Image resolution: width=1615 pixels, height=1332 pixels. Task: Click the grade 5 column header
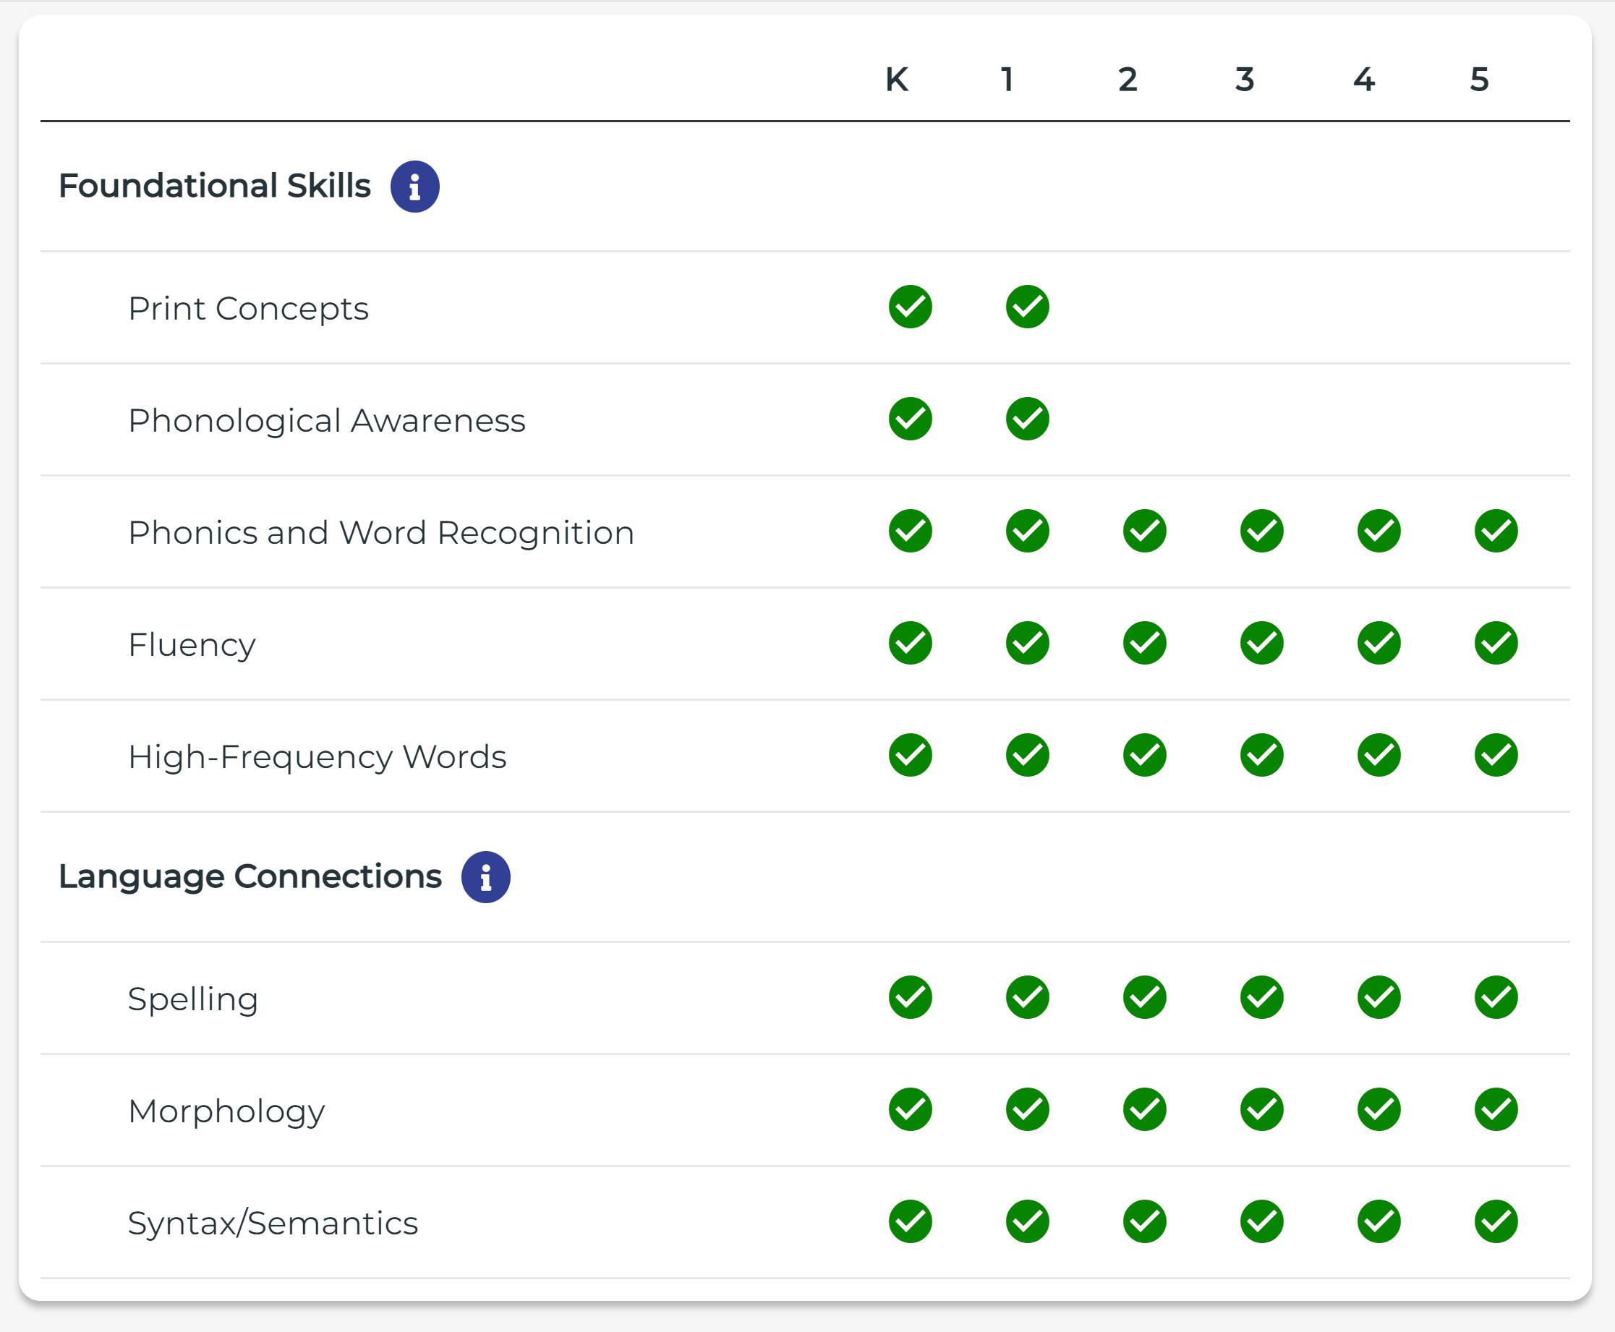pos(1478,80)
